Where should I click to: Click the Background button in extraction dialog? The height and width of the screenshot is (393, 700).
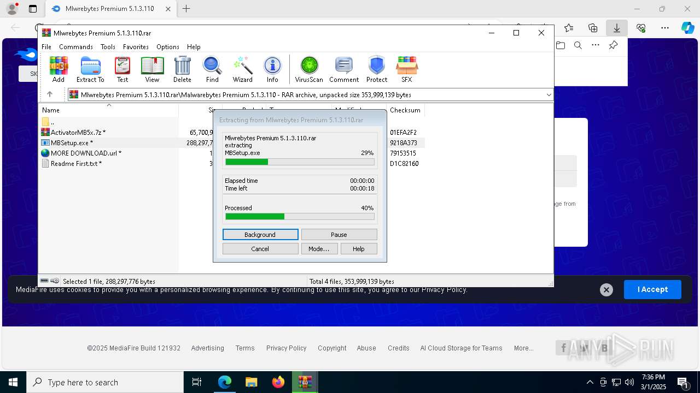click(260, 235)
